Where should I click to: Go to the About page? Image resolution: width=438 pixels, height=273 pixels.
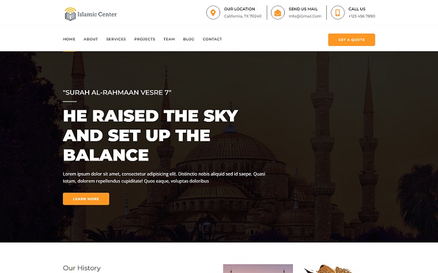[91, 39]
